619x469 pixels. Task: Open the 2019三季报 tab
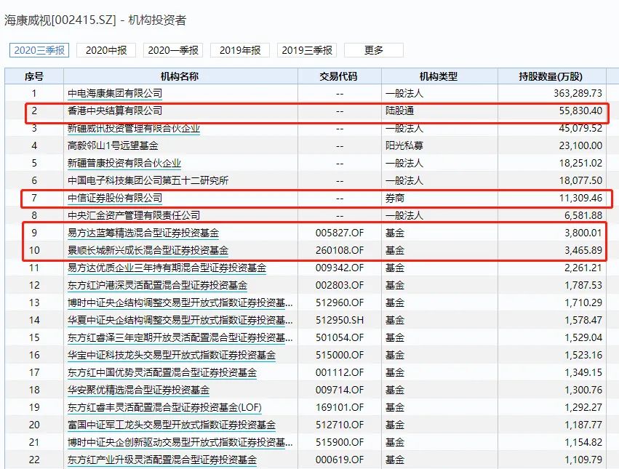click(307, 50)
